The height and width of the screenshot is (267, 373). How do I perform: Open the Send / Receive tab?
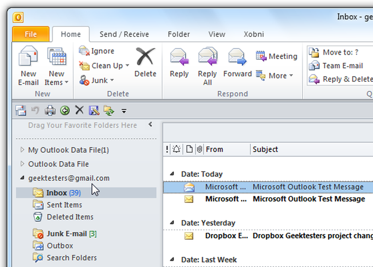(x=124, y=34)
